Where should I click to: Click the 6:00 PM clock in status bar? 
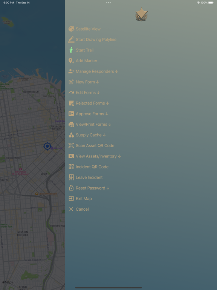coord(9,3)
